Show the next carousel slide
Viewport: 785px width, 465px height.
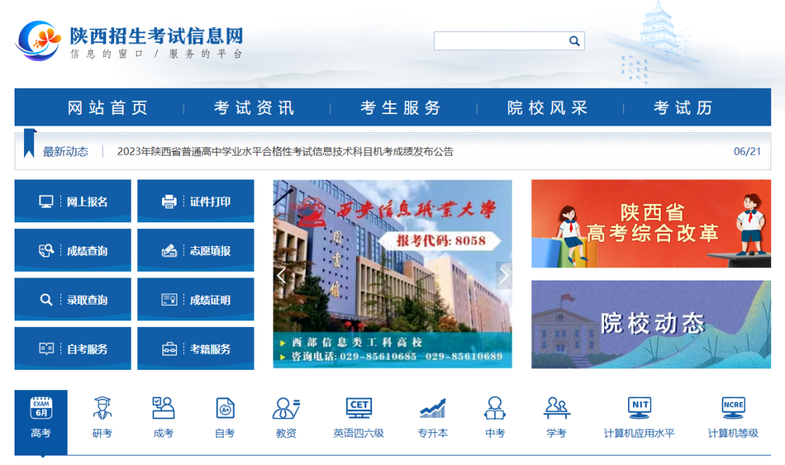503,275
